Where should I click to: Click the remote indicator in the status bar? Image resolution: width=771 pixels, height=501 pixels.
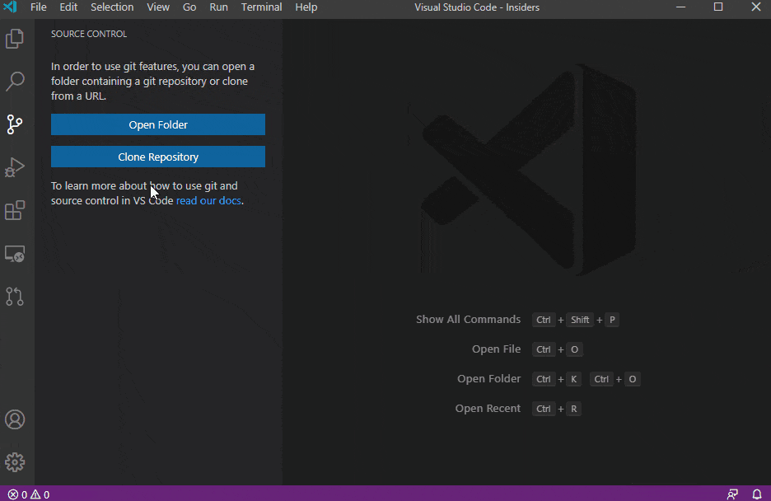pos(733,494)
